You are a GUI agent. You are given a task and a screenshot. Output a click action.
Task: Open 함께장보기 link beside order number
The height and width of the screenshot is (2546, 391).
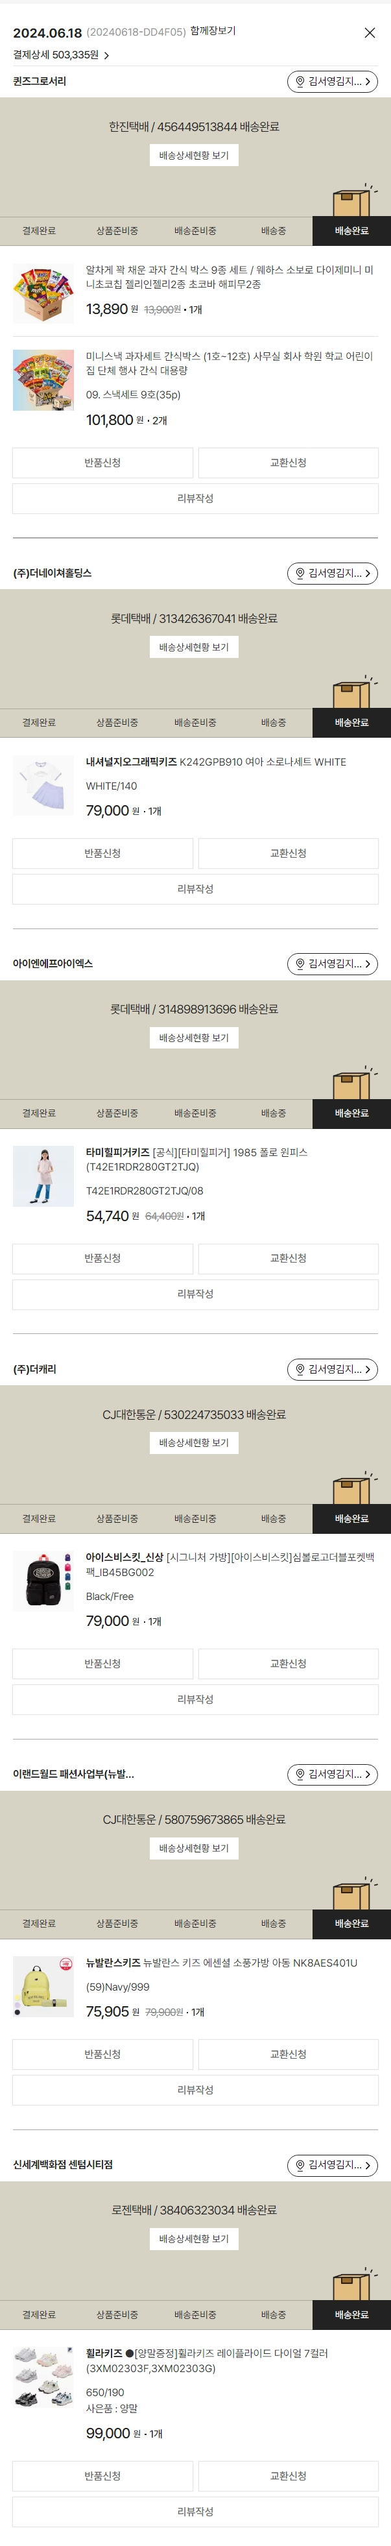tap(213, 32)
